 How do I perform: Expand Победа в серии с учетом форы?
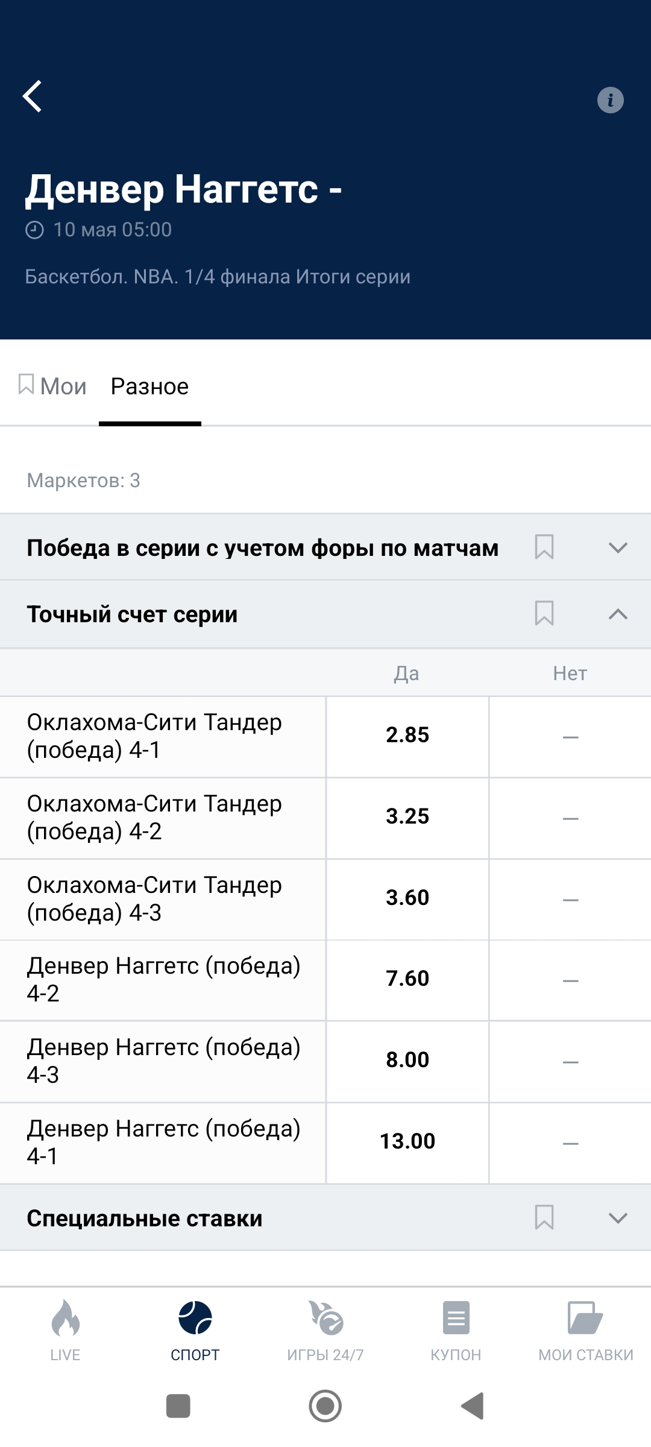pyautogui.click(x=618, y=547)
